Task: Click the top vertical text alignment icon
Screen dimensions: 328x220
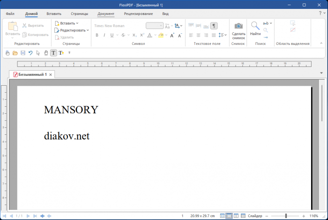Action: 191,26
